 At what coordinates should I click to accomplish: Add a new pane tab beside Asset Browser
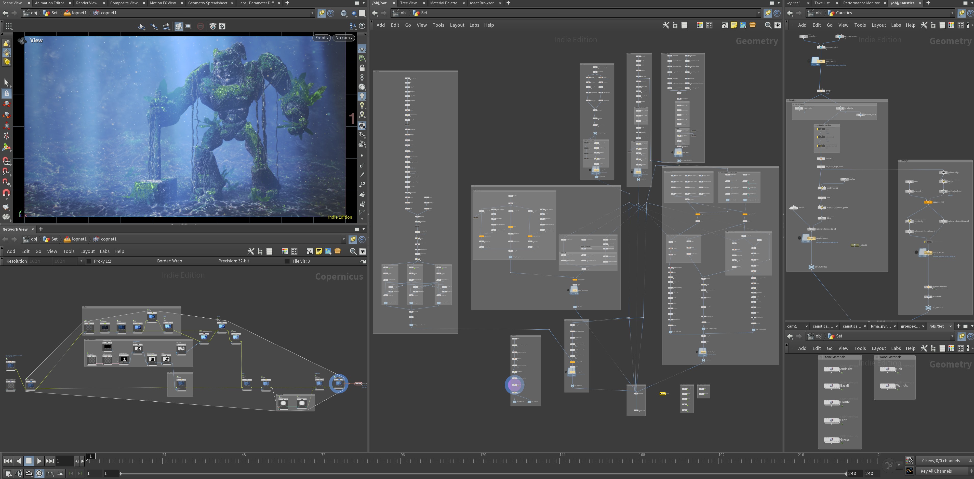508,3
